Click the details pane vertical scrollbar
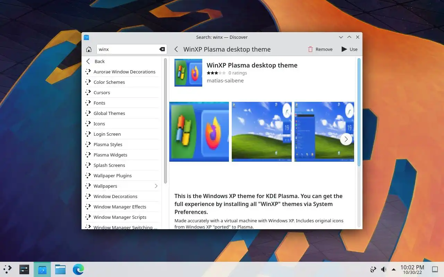This screenshot has height=277, width=444. [x=359, y=112]
